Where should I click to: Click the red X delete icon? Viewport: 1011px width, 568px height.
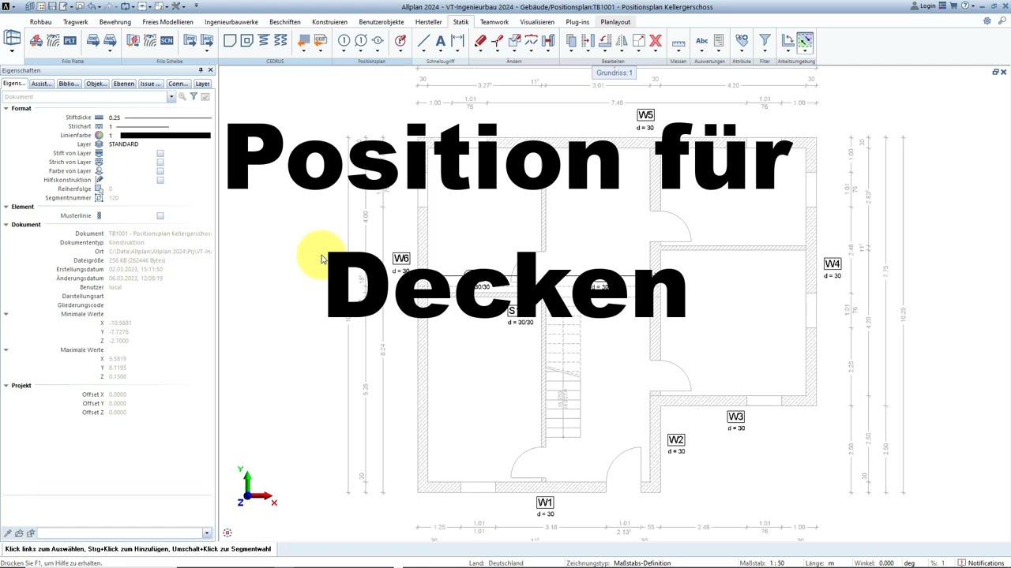(x=656, y=40)
